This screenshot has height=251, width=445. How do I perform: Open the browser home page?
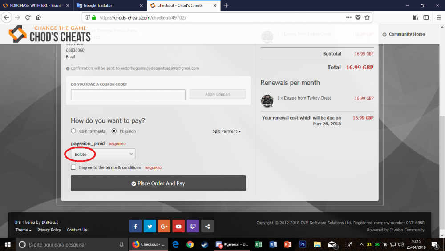click(x=38, y=17)
